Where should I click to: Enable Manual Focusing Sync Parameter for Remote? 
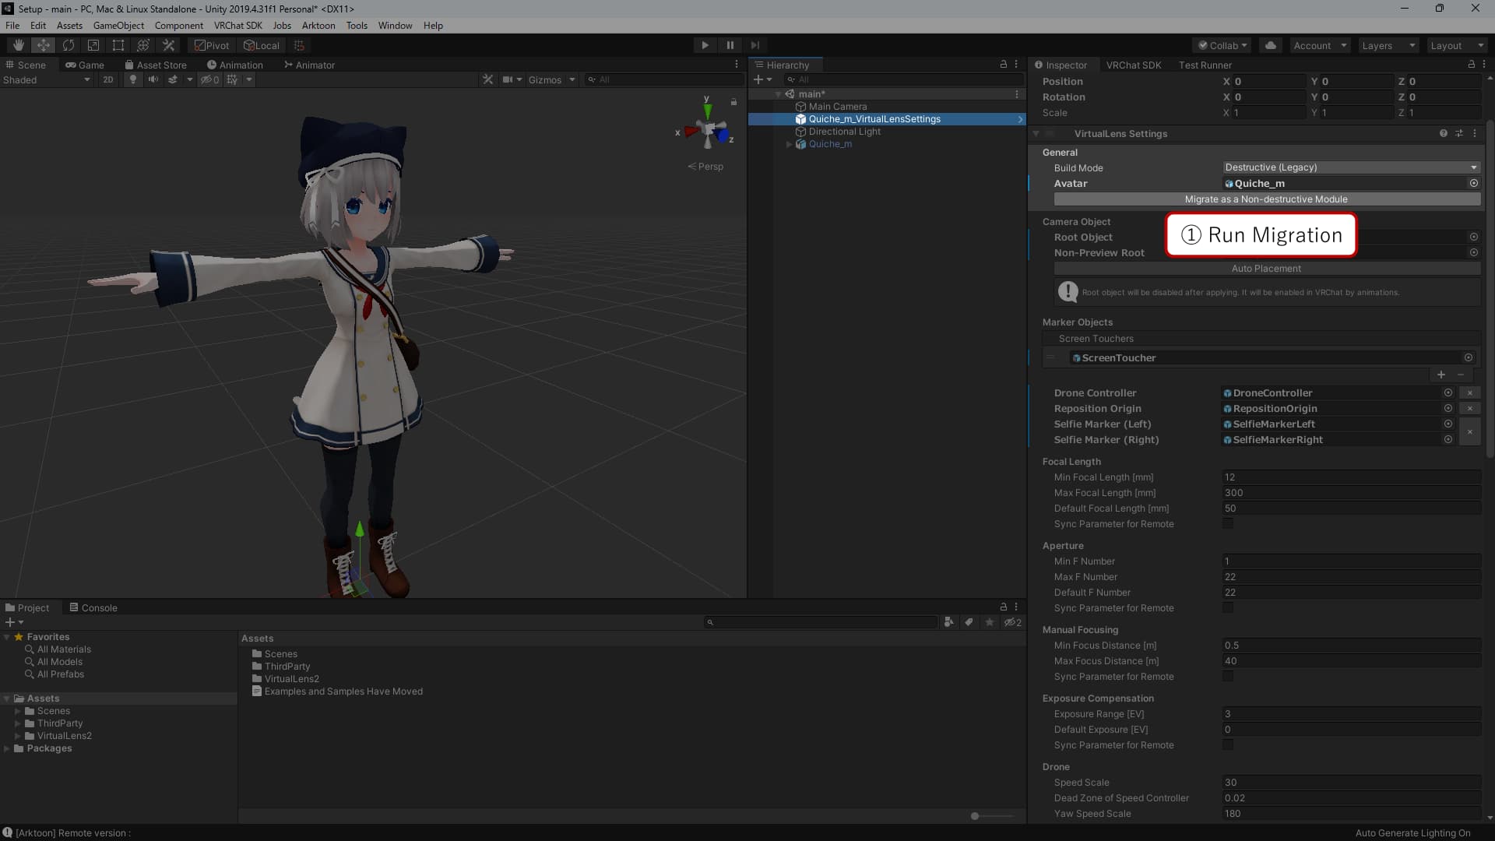click(1228, 677)
